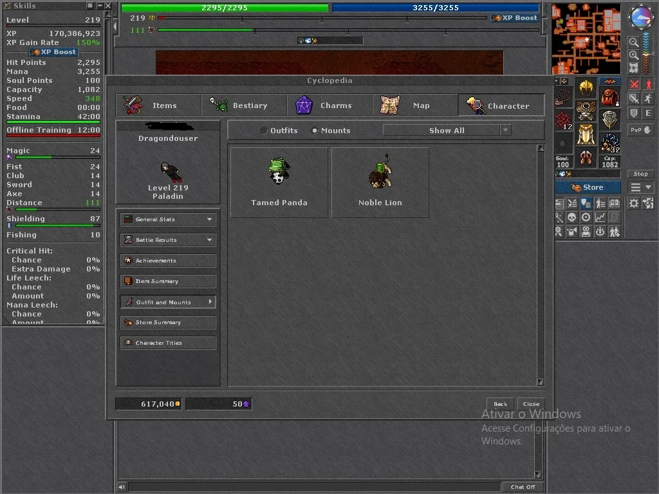
Task: Open the analytics line-chart icon
Action: 600,217
